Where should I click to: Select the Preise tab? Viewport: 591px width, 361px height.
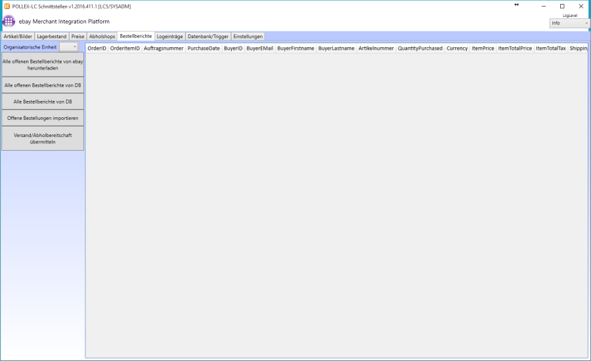pos(78,37)
